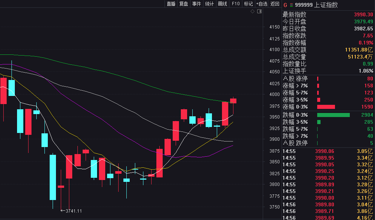
Task: Click the diamond marker icon above chart
Action: (252, 11)
